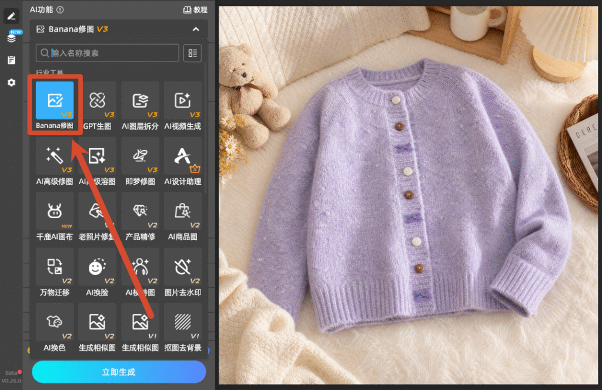
Task: Choose the AI模特图 tool
Action: pyautogui.click(x=140, y=267)
